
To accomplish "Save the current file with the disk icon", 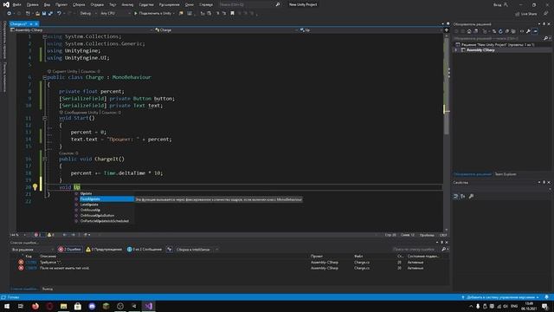I will 44,14.
